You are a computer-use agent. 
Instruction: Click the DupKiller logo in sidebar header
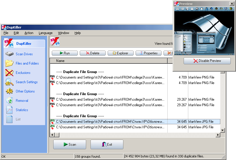[x=9, y=43]
